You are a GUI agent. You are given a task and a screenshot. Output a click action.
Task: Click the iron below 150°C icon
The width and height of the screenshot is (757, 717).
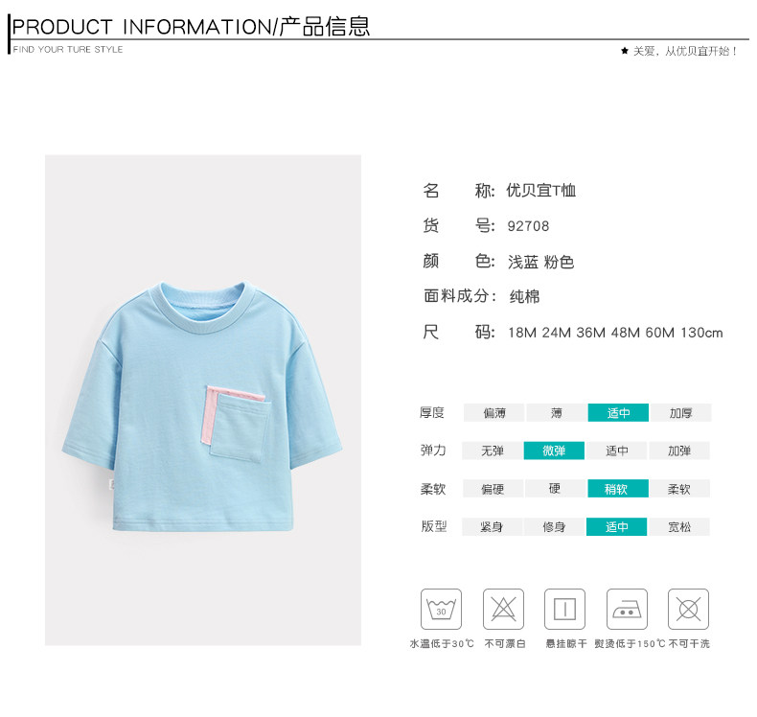[627, 609]
